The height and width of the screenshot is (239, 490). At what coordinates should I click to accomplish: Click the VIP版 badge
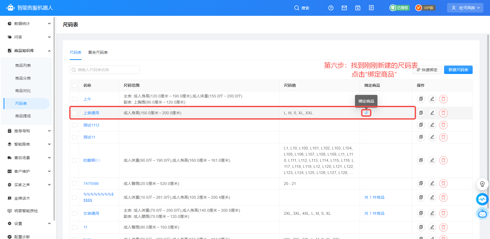[425, 8]
